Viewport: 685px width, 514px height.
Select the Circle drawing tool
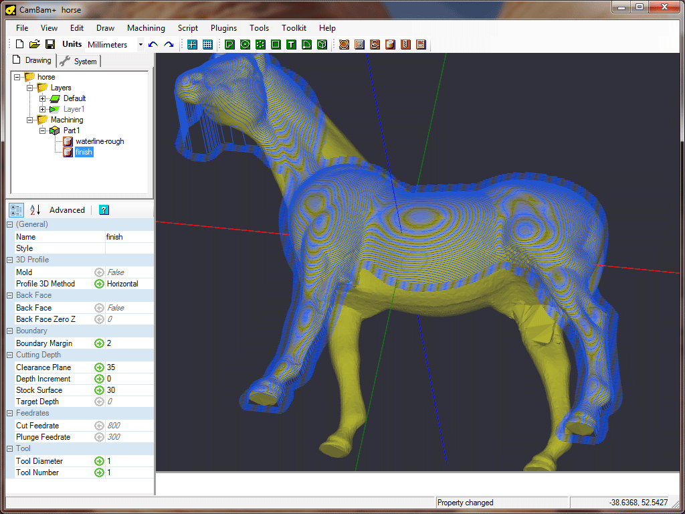[x=245, y=44]
